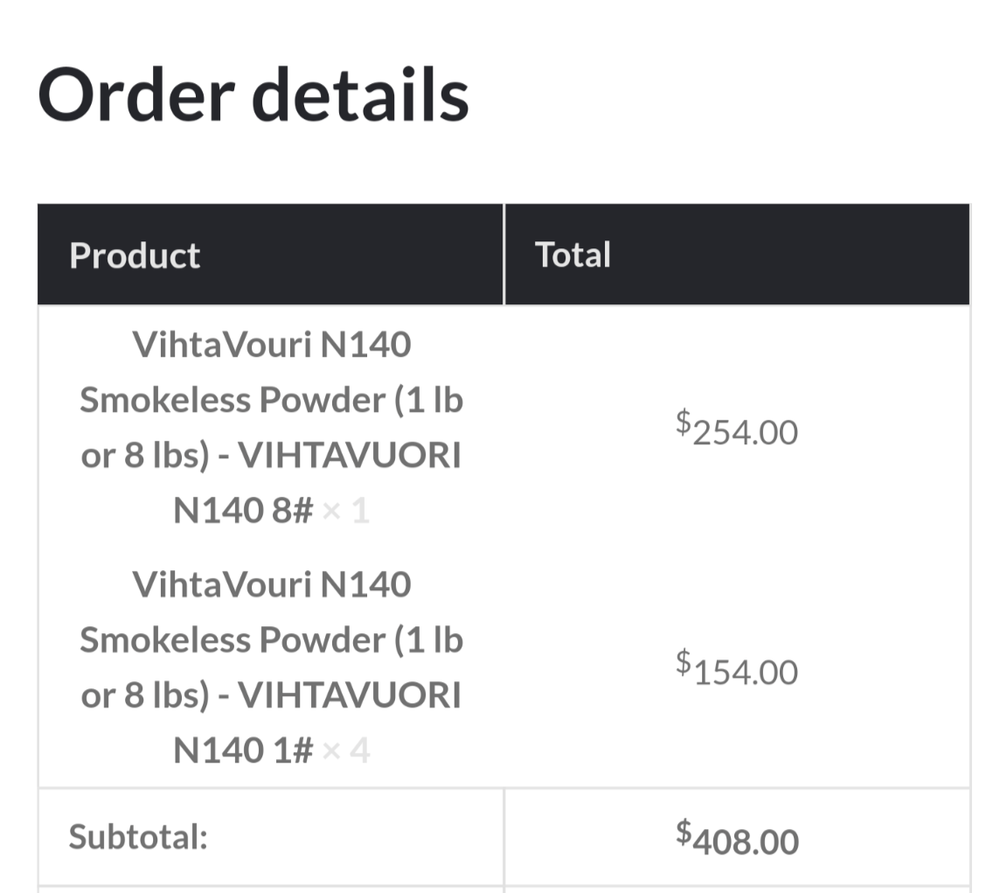The image size is (1007, 893).
Task: Click the $408.00 subtotal amount
Action: 737,838
